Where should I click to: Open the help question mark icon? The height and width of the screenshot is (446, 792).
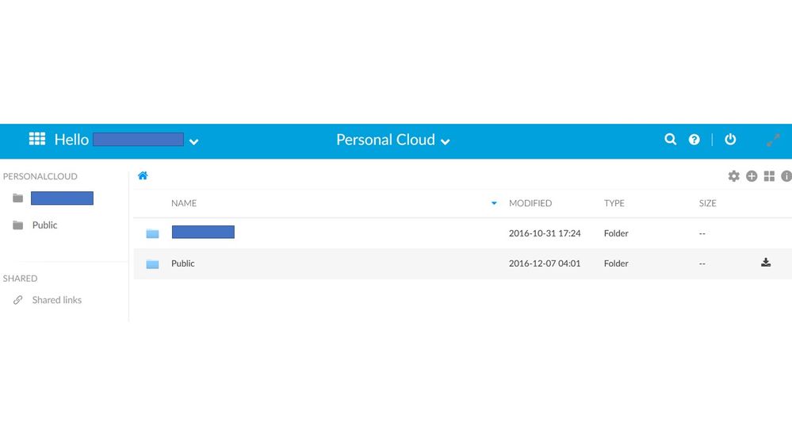pyautogui.click(x=694, y=140)
